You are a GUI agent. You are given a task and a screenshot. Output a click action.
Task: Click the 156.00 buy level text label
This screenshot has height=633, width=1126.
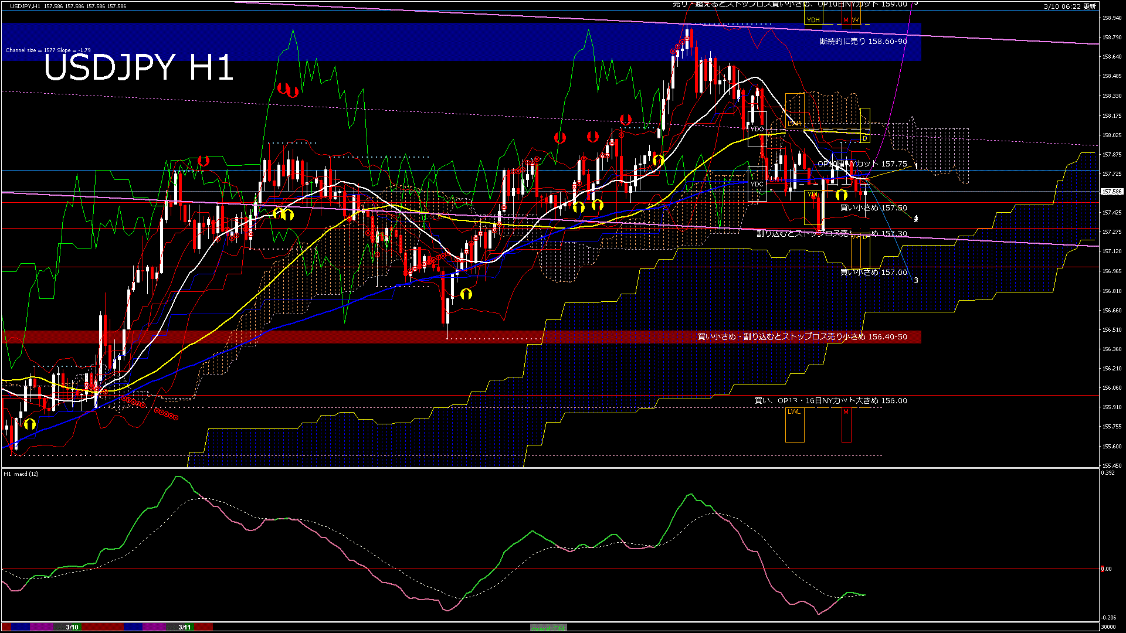[830, 401]
